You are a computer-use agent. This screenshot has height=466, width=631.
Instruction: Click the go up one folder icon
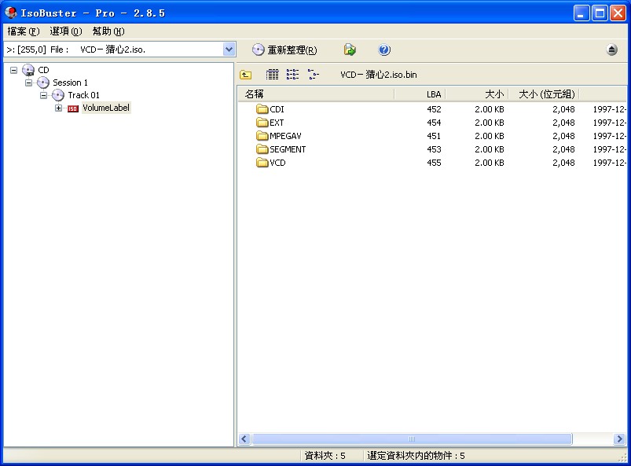(x=245, y=75)
